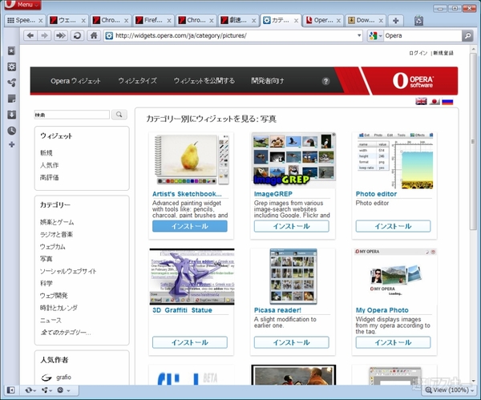
Task: Open 開発者向け nav item
Action: click(x=268, y=81)
